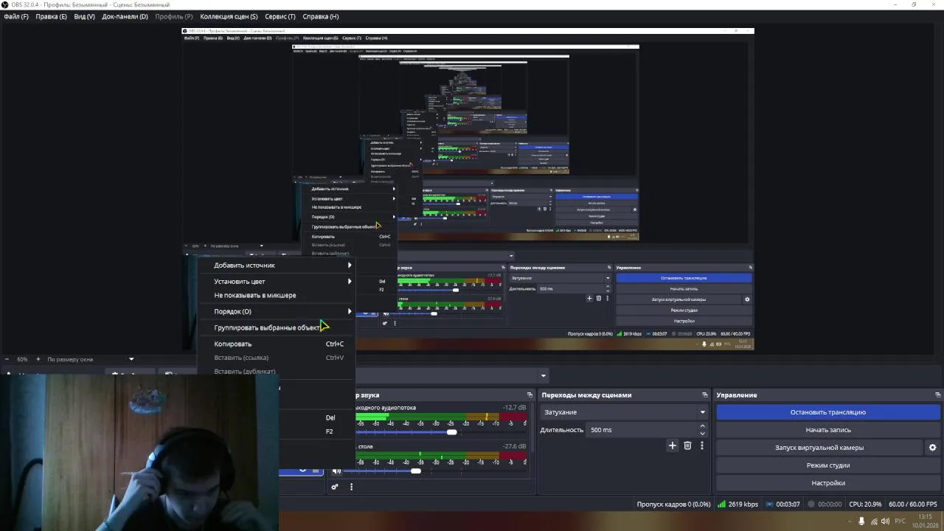Open the По размеру окна scaling dropdown

90,359
